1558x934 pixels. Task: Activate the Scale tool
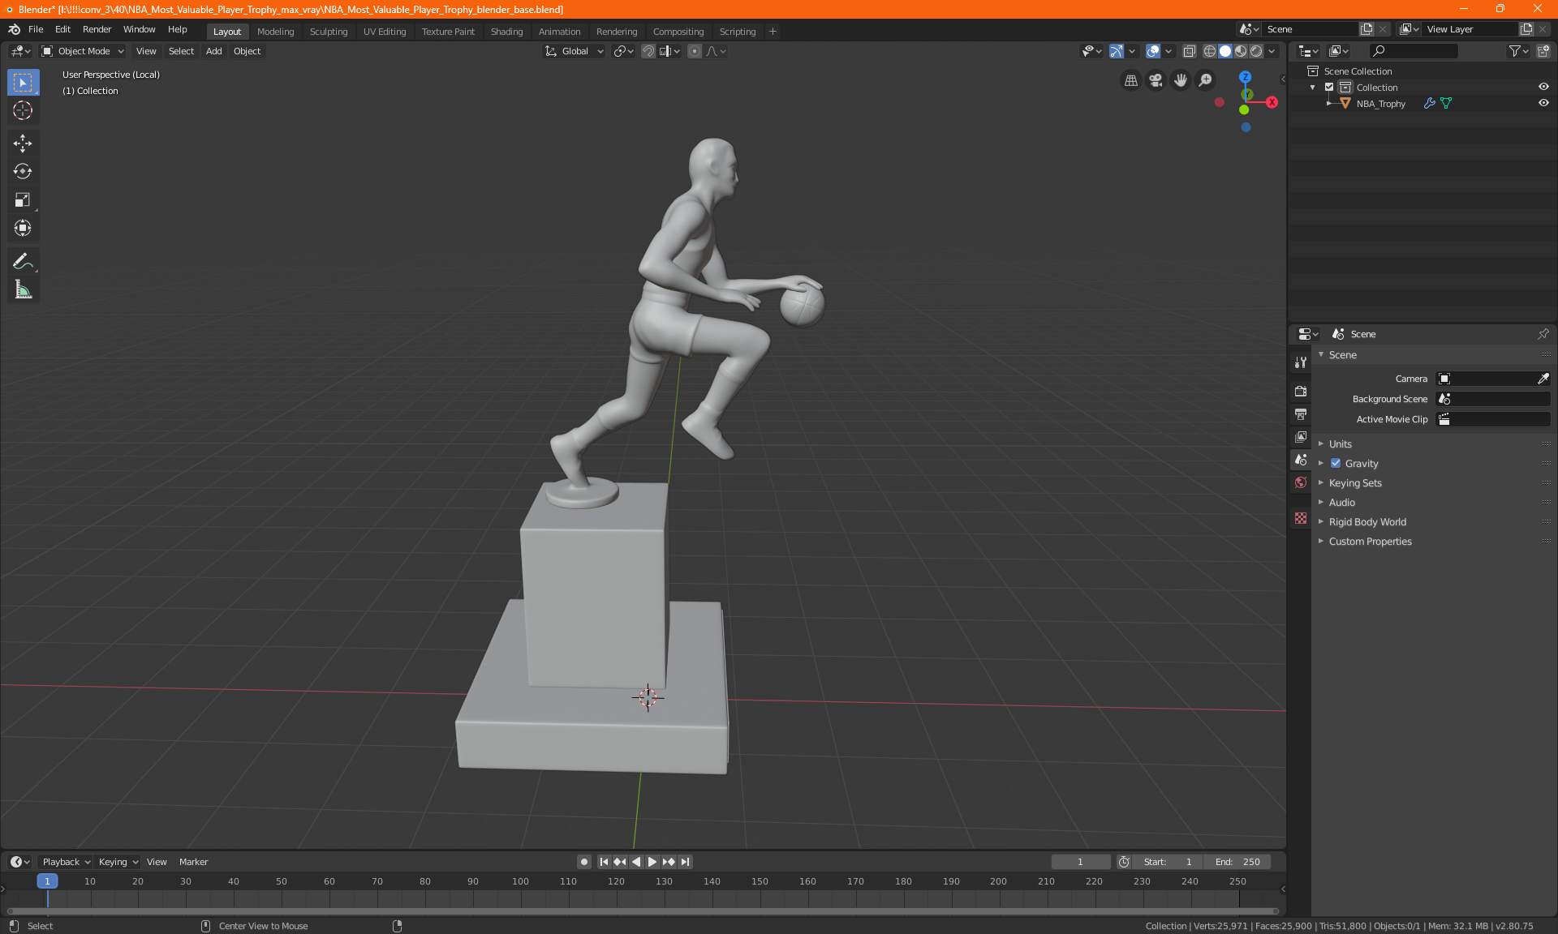(x=23, y=200)
